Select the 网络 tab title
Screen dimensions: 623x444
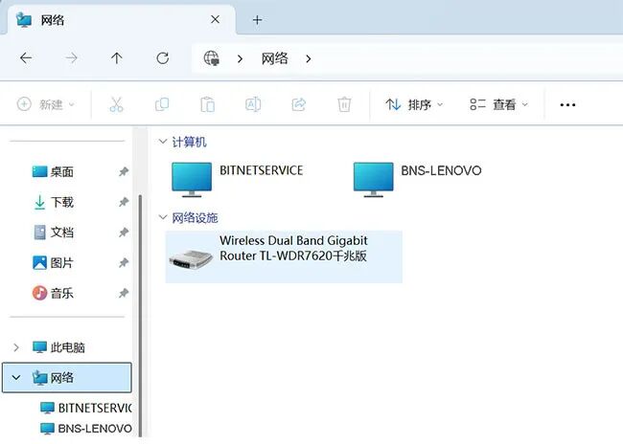point(53,20)
